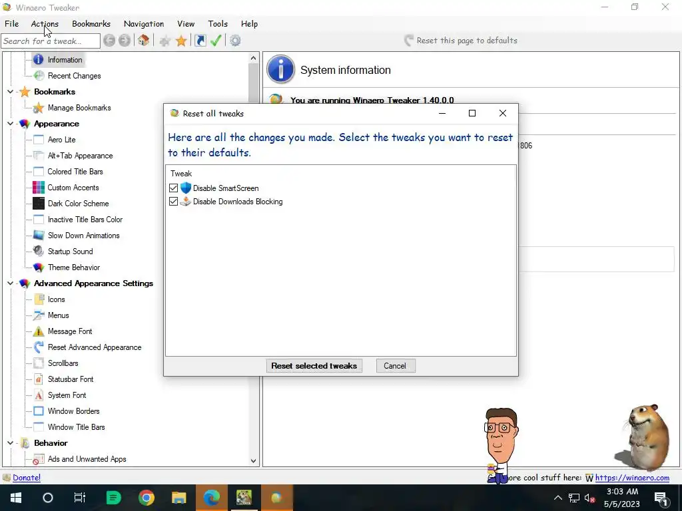The image size is (682, 511).
Task: Collapse the Behavior tree section
Action: click(10, 442)
